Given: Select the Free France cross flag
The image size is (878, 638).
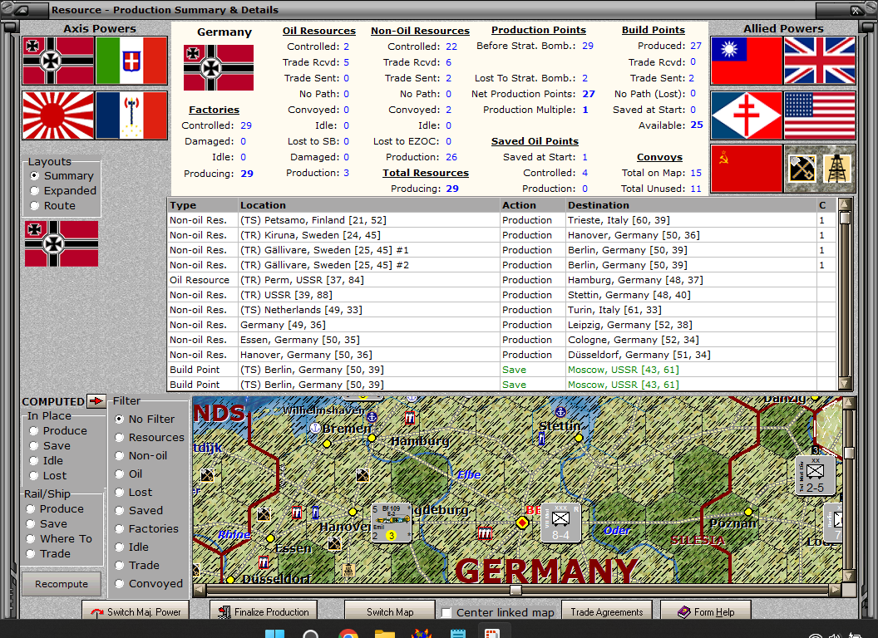Looking at the screenshot, I should pos(747,115).
